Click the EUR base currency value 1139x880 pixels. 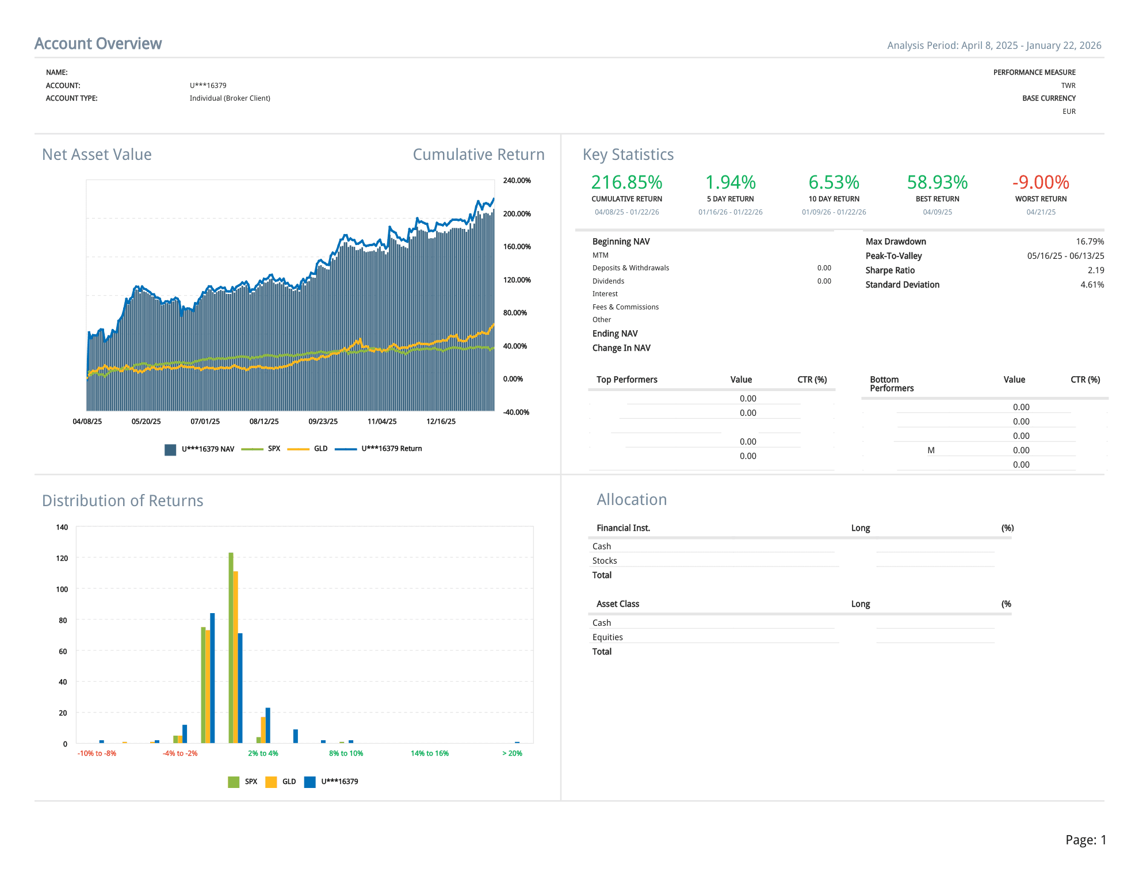(1069, 112)
